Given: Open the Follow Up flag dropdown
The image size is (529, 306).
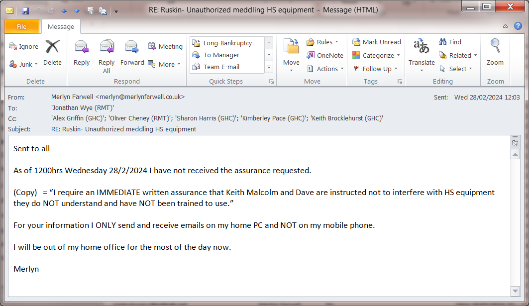Looking at the screenshot, I should coord(376,69).
